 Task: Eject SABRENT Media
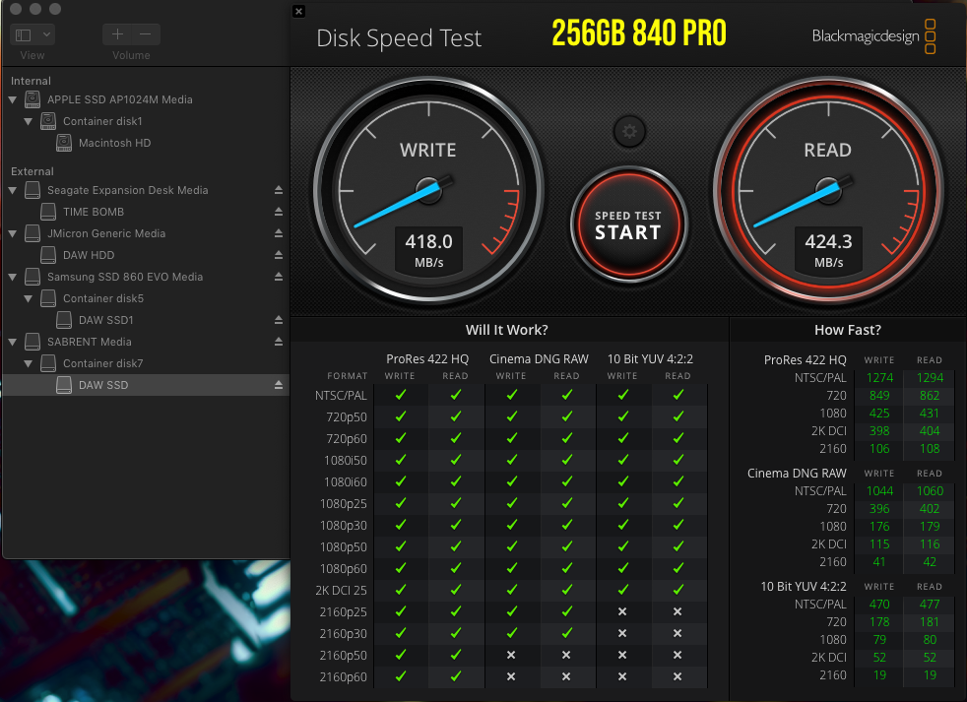[x=278, y=341]
